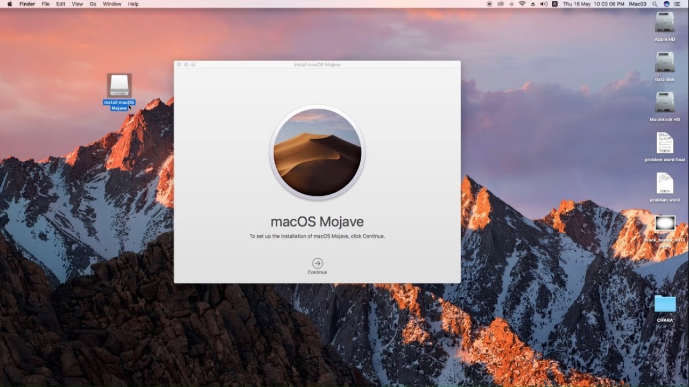Click the screen recording status icon
Viewport: 689px width, 387px height.
489,4
